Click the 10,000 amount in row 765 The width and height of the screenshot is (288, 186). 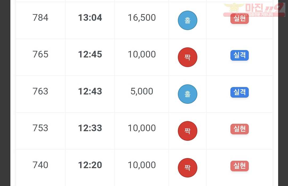click(x=142, y=55)
